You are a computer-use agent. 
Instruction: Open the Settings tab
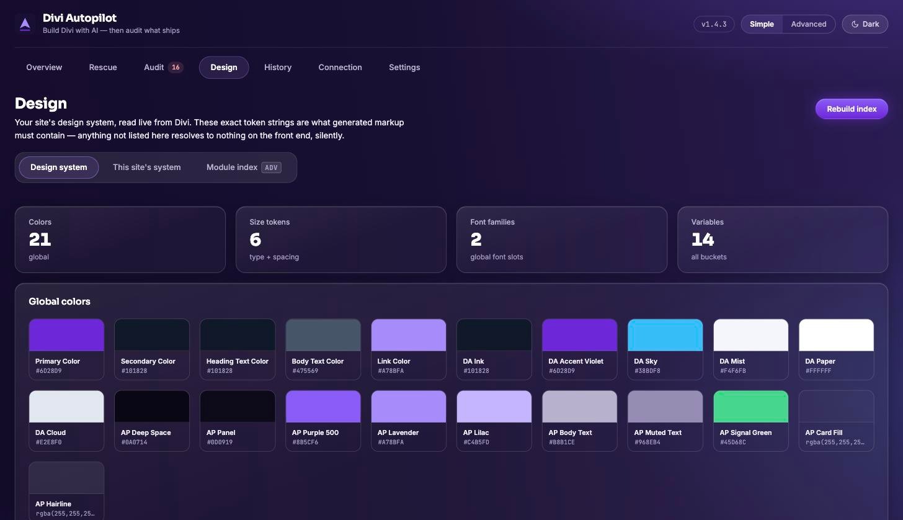click(404, 67)
